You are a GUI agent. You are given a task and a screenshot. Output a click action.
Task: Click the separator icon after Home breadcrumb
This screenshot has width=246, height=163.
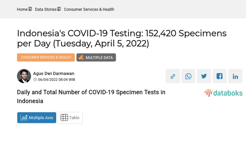(30, 9)
